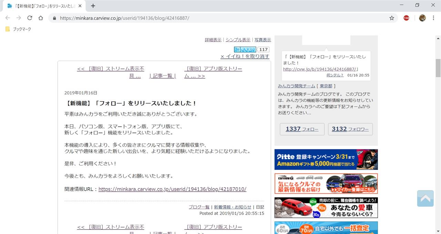Switch to 詳細表示 view
Viewport: 441px width, 234px height.
coord(213,40)
